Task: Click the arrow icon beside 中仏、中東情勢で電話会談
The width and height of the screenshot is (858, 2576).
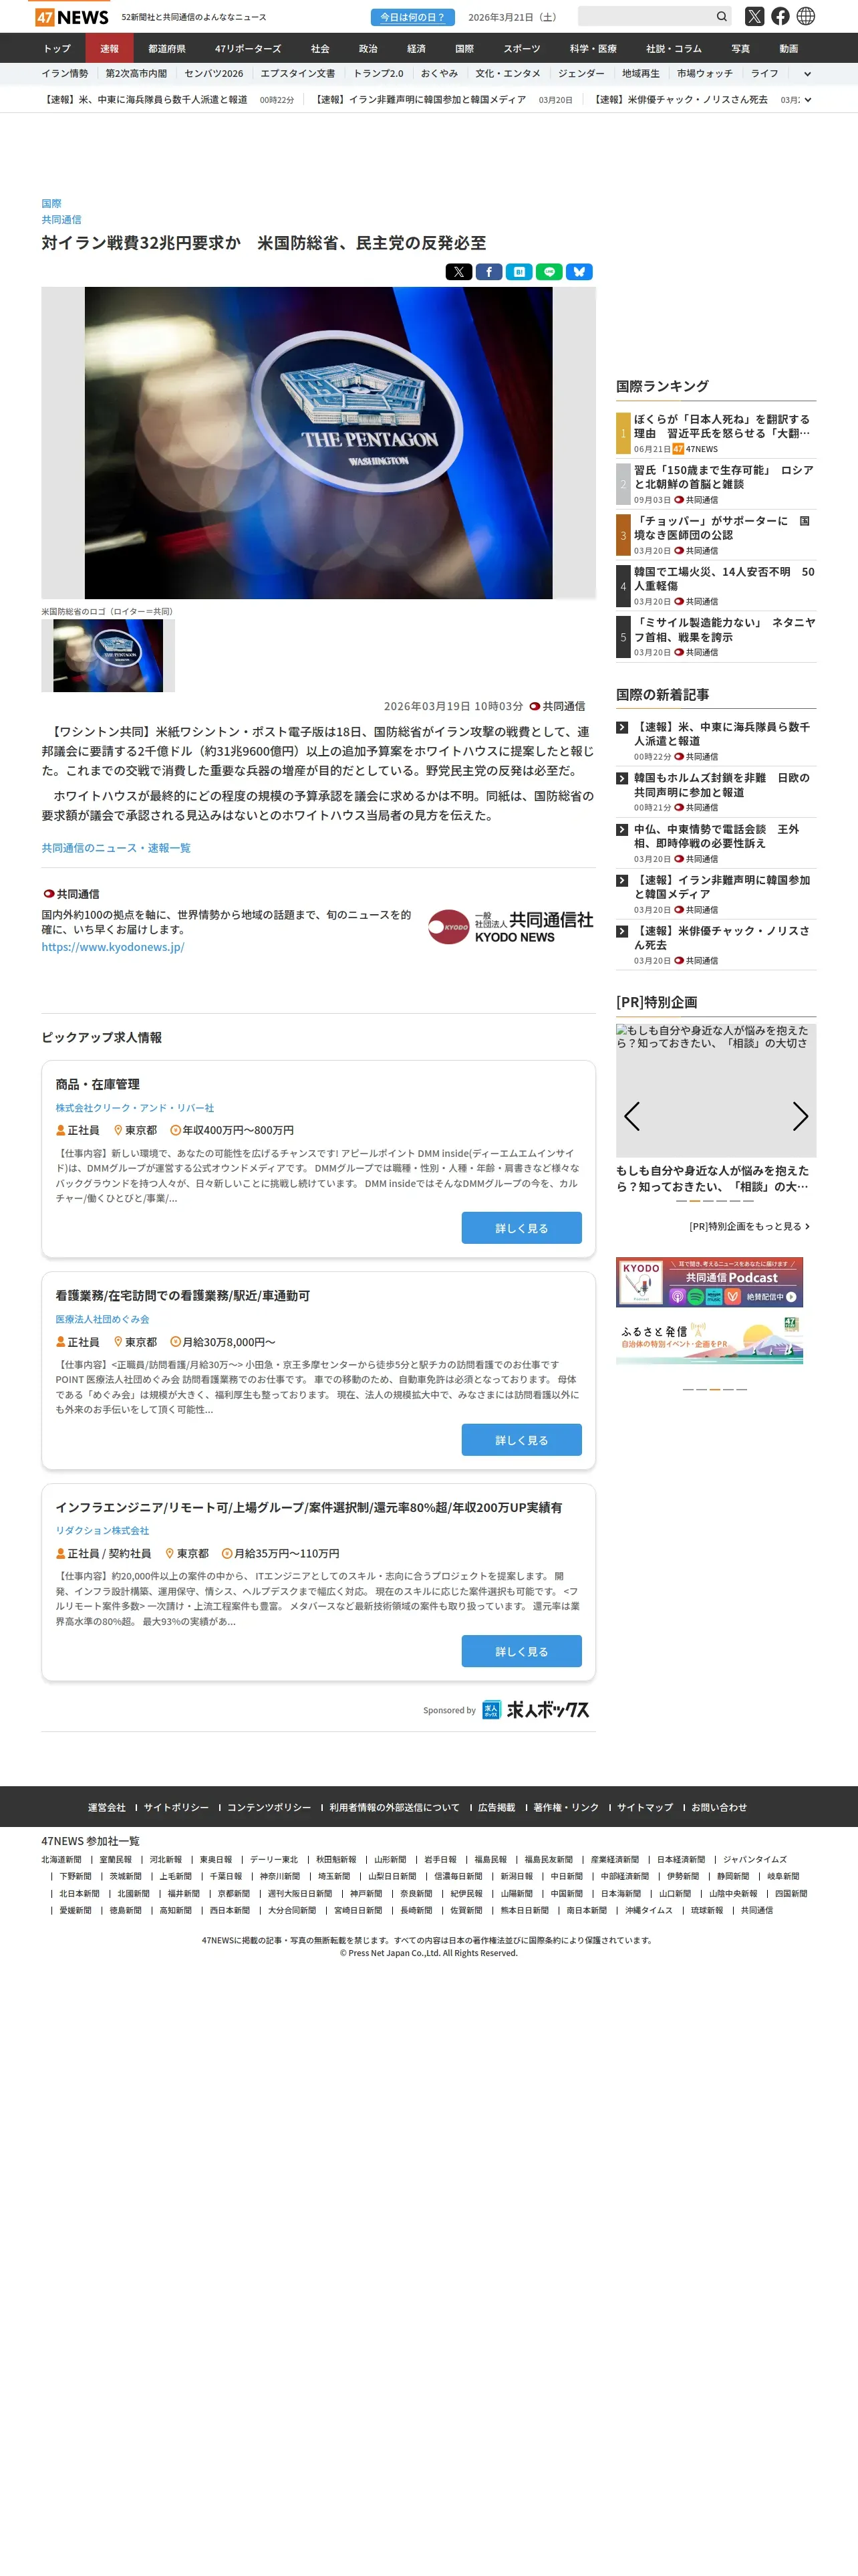Action: pyautogui.click(x=622, y=830)
